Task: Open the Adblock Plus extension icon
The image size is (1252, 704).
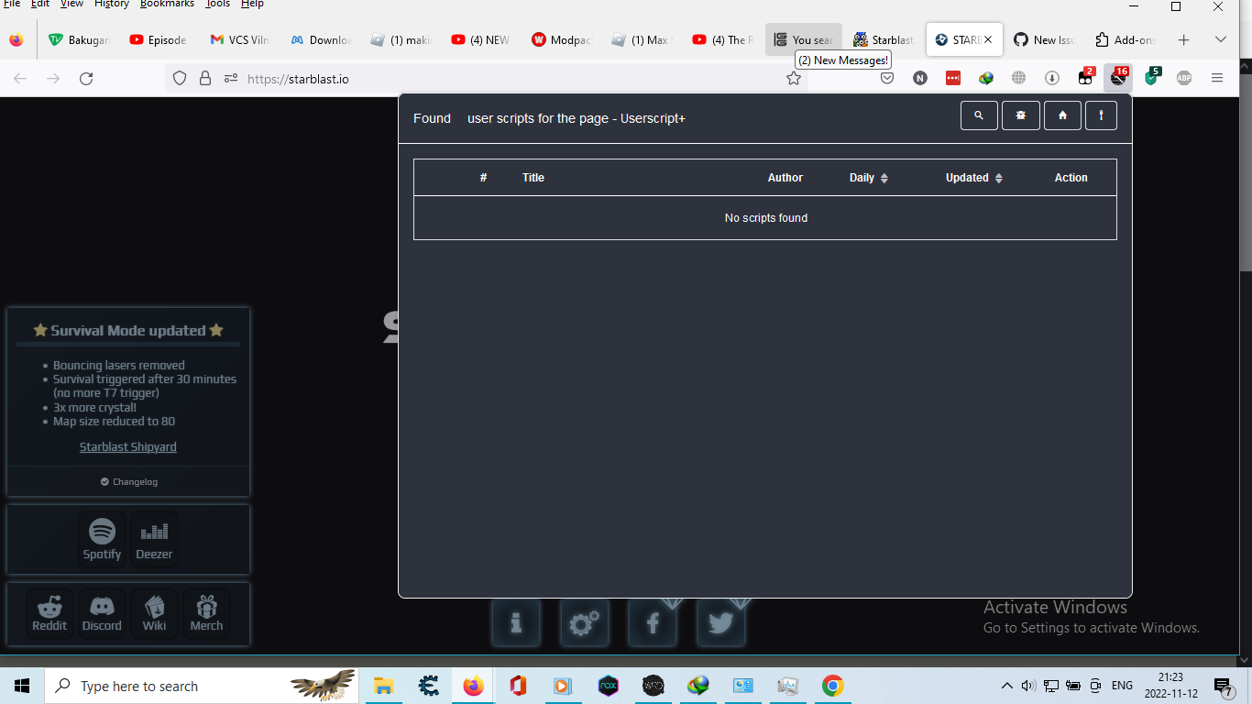Action: [1183, 78]
